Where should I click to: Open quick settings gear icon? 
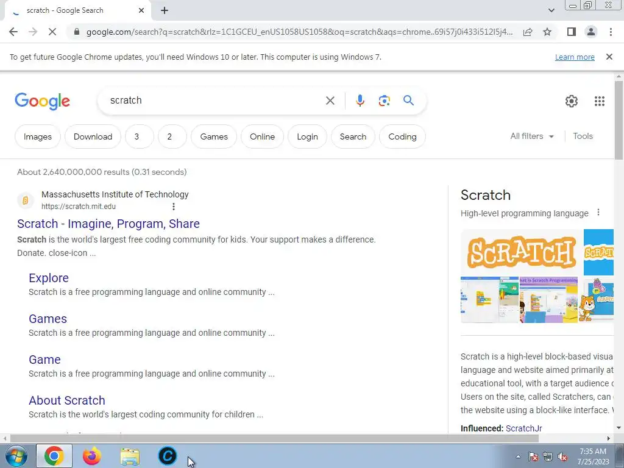pyautogui.click(x=572, y=101)
